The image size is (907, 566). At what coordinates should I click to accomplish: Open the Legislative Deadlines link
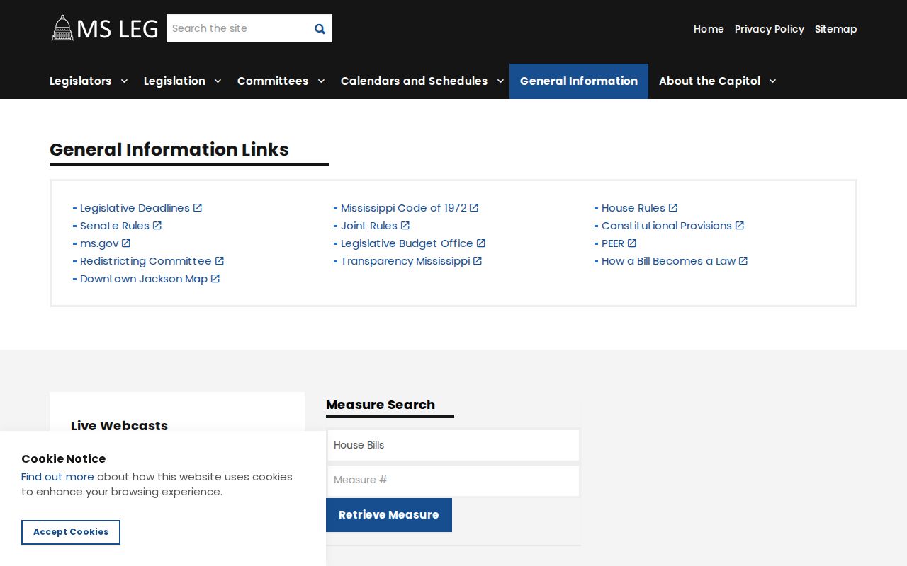pos(135,208)
